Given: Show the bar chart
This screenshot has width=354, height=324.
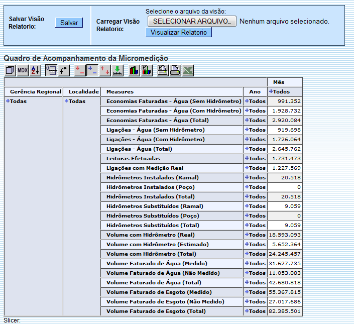Looking at the screenshot, I should [134, 70].
